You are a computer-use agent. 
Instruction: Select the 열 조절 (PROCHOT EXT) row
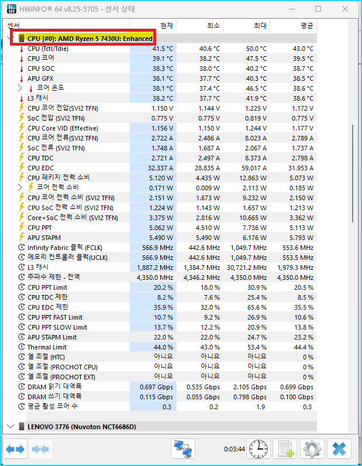click(167, 377)
